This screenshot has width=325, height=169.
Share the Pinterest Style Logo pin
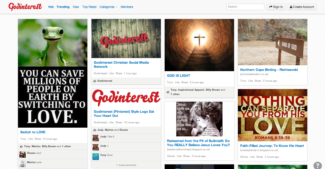(119, 123)
